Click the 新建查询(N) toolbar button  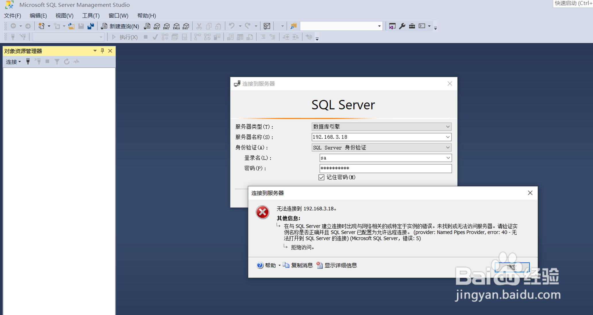click(120, 26)
